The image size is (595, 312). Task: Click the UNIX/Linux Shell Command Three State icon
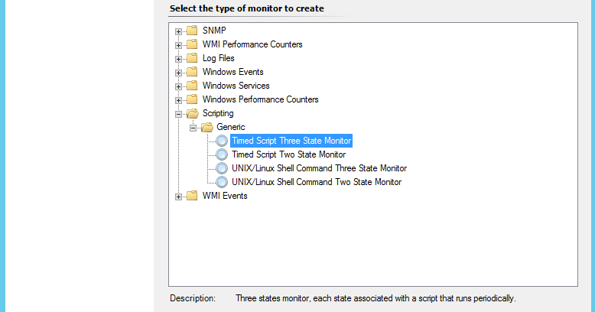pyautogui.click(x=222, y=168)
